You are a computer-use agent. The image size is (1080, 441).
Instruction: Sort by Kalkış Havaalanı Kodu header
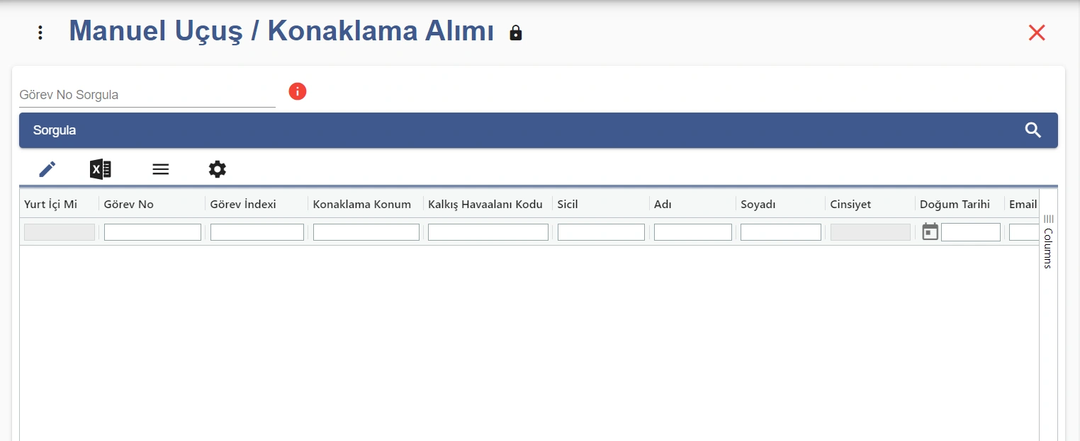tap(485, 205)
